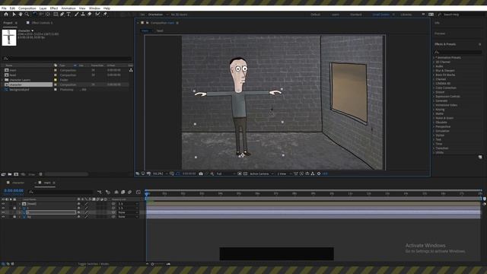The height and width of the screenshot is (274, 487).
Task: Open the Active Camera dropdown
Action: point(262,174)
